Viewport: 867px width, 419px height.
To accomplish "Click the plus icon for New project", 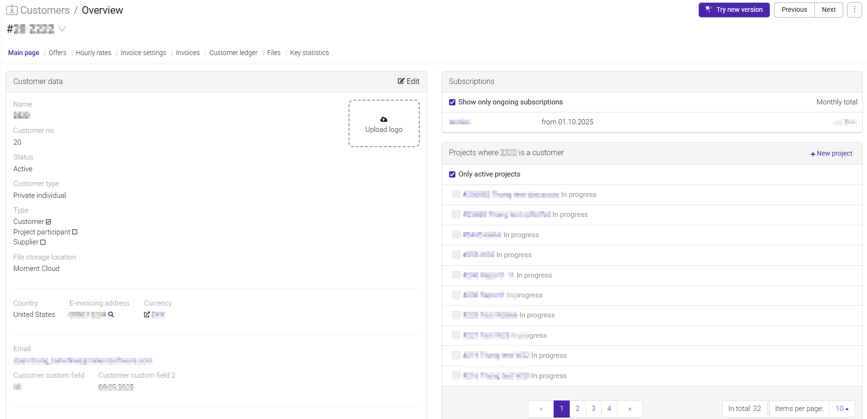I will [x=813, y=154].
